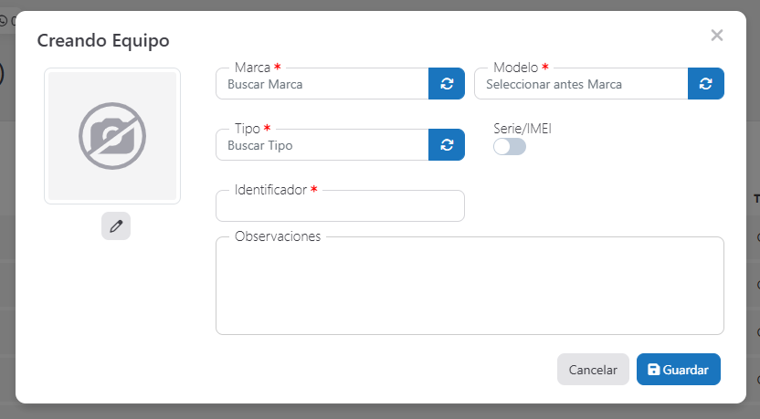The width and height of the screenshot is (760, 419).
Task: Click the crossed-out camera placeholder image
Action: pyautogui.click(x=112, y=136)
